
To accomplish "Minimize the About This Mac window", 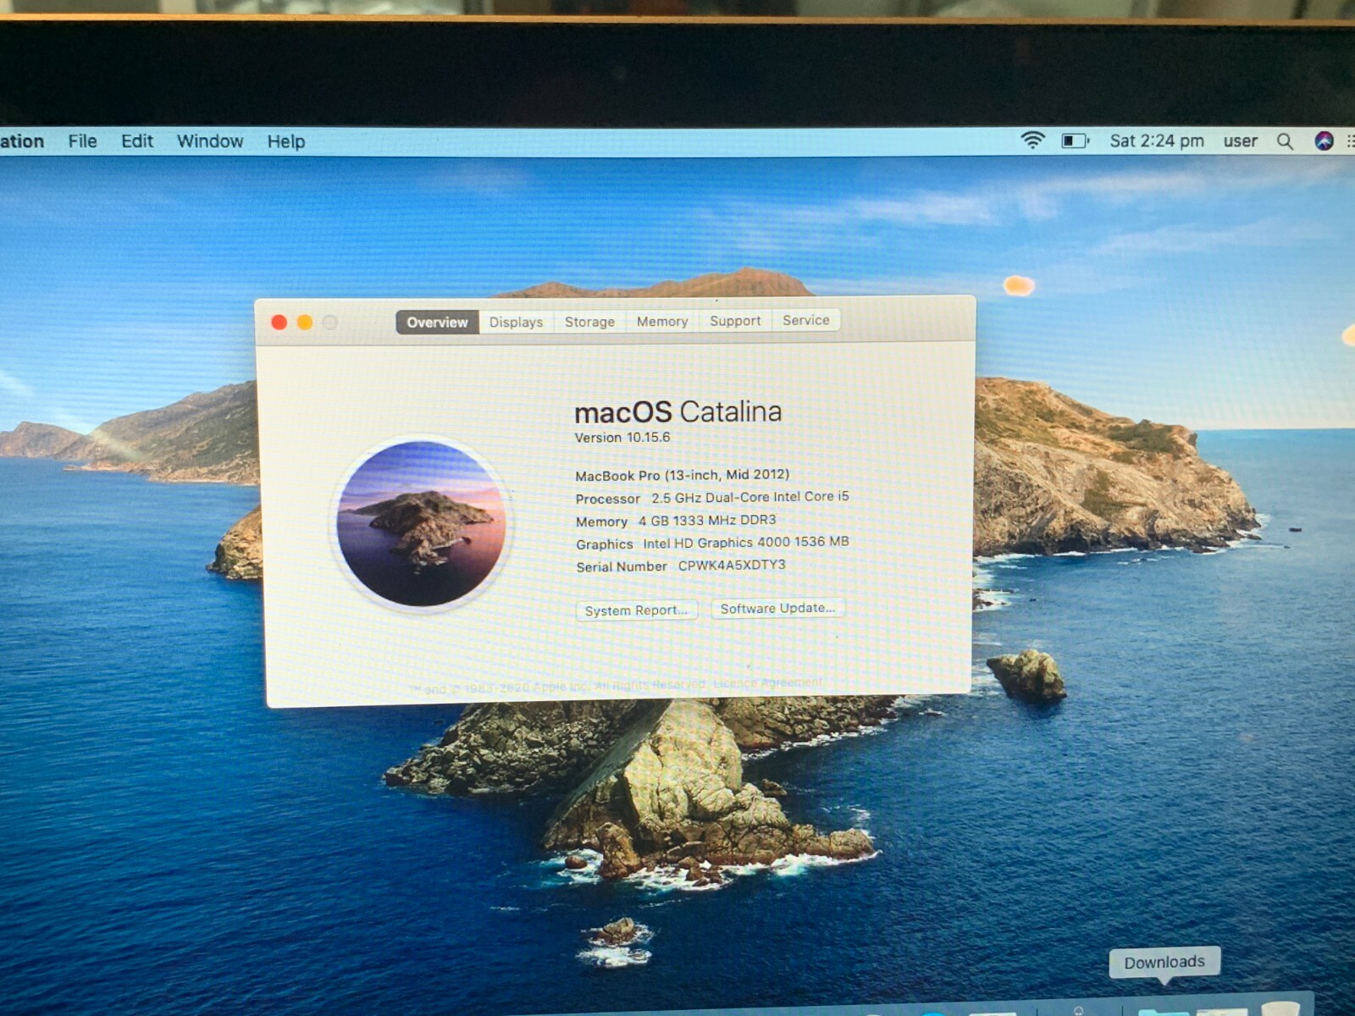I will pyautogui.click(x=305, y=323).
